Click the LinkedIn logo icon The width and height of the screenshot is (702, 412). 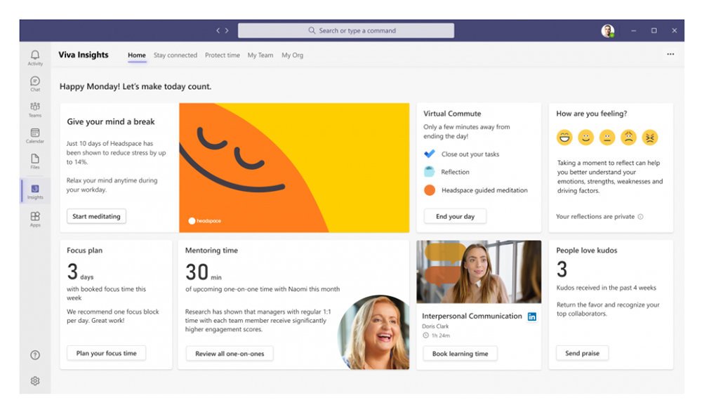click(532, 317)
